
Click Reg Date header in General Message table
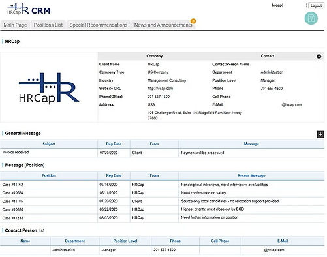point(114,144)
